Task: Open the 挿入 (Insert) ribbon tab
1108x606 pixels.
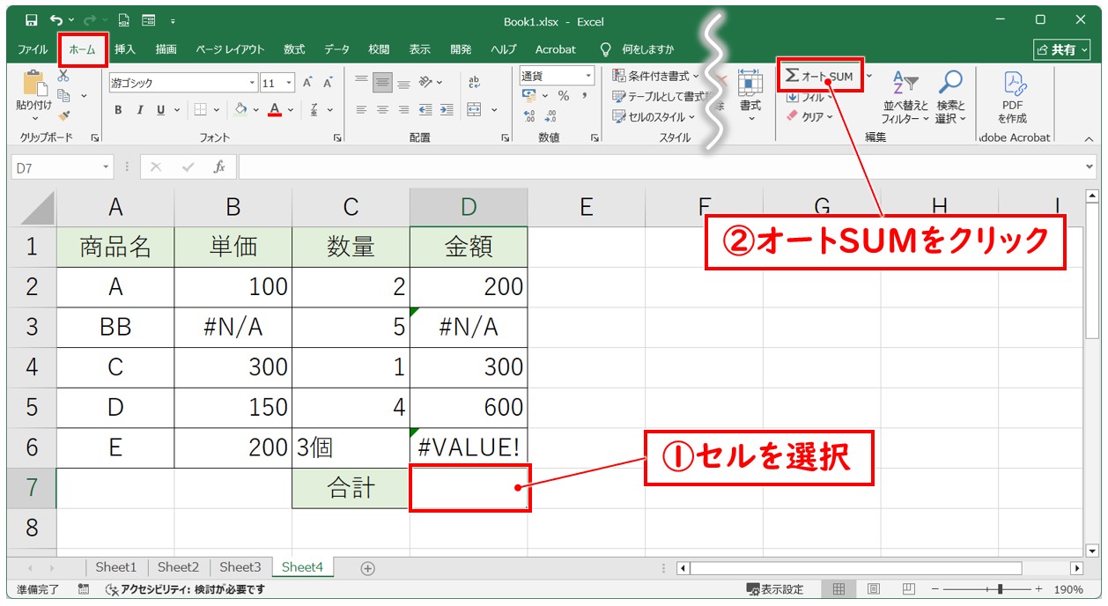Action: [x=125, y=49]
